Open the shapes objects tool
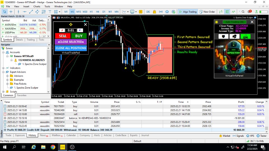This screenshot has height=151, width=269. pos(56,12)
